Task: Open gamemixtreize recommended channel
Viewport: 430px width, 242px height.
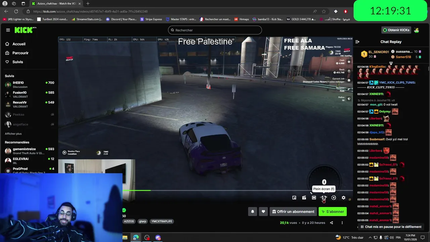Action: pos(30,151)
